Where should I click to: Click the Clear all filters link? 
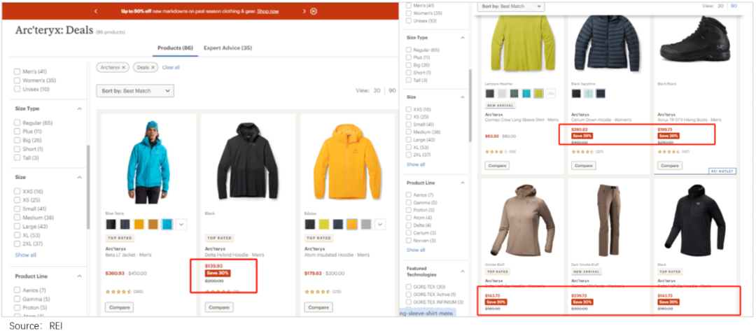pyautogui.click(x=171, y=67)
